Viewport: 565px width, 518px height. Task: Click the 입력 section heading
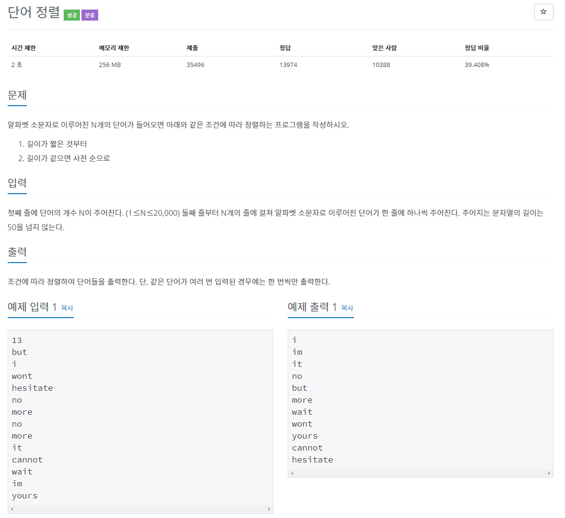coord(17,183)
